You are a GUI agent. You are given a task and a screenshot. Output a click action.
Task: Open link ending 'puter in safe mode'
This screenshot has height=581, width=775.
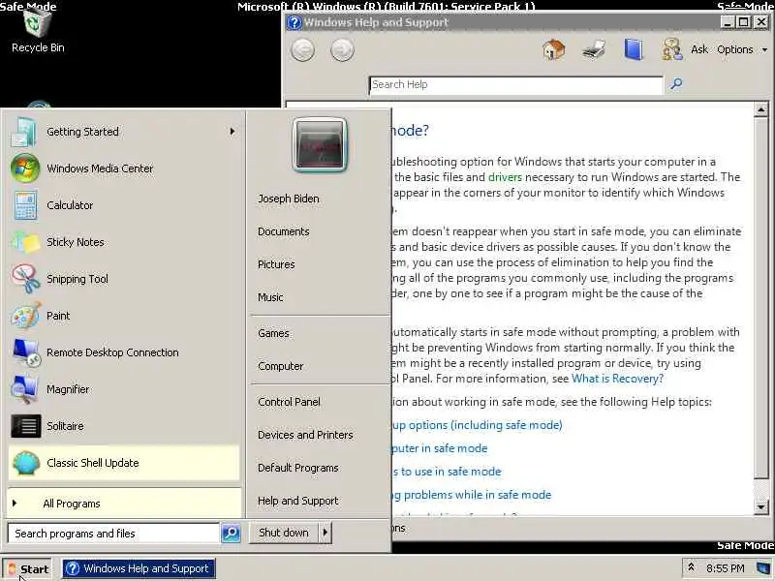click(440, 448)
